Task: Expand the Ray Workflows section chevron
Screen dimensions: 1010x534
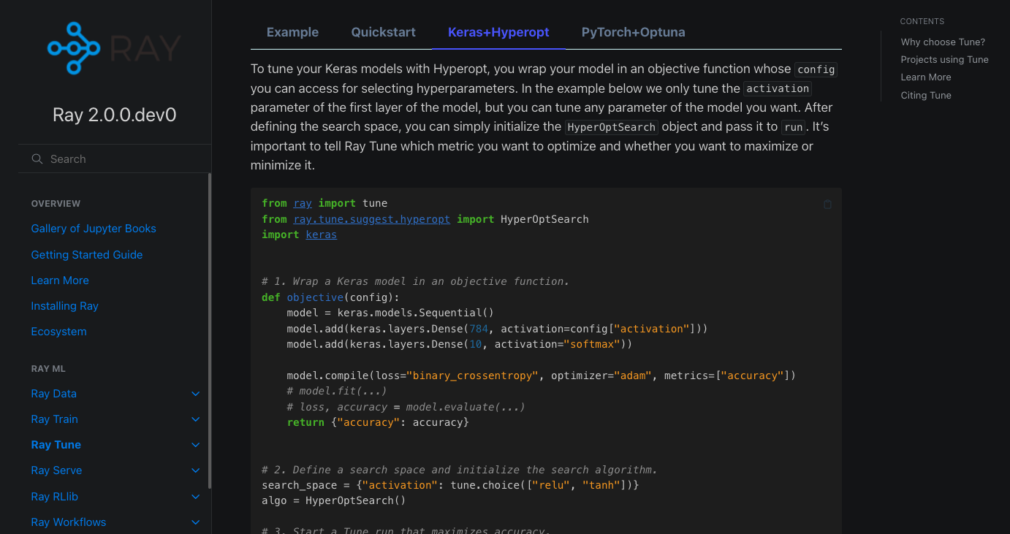Action: pos(195,522)
